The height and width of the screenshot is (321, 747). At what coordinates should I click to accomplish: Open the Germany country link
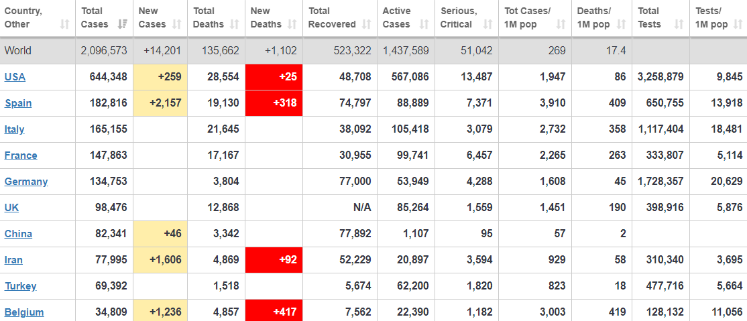coord(26,182)
